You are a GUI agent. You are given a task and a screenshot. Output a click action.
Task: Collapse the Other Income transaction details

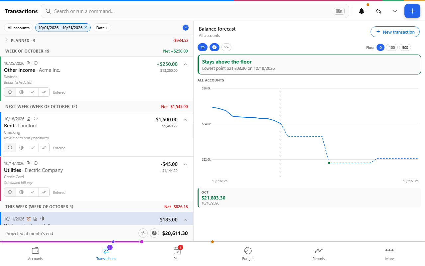coord(186,64)
